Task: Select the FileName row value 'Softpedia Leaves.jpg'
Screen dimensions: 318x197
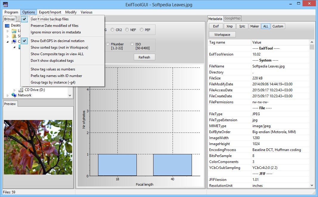Action: click(268, 66)
